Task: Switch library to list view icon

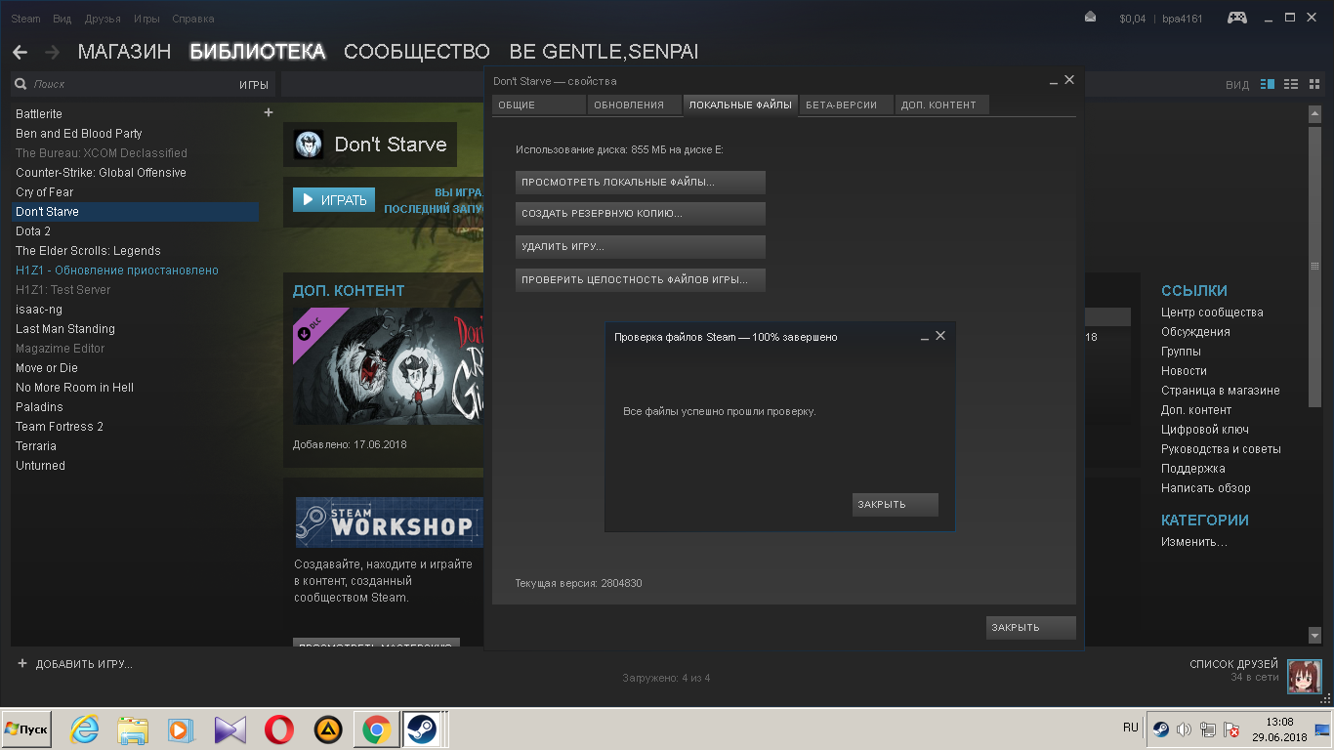Action: tap(1291, 85)
